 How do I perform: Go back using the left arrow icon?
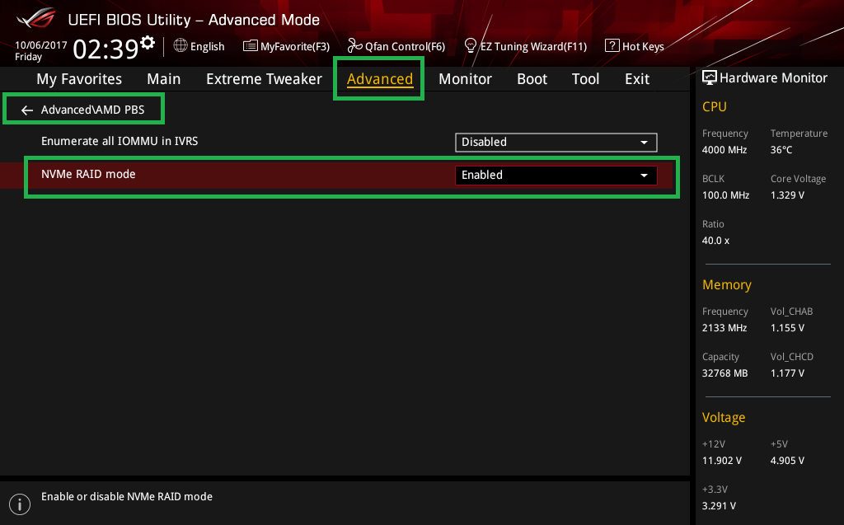click(x=27, y=110)
